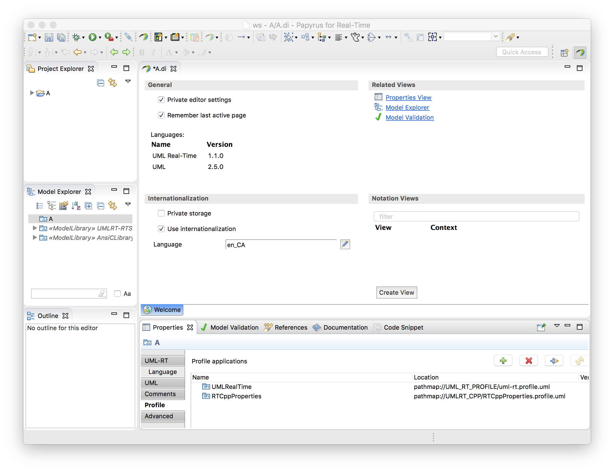Click red X to remove profile
This screenshot has width=614, height=472.
(528, 360)
